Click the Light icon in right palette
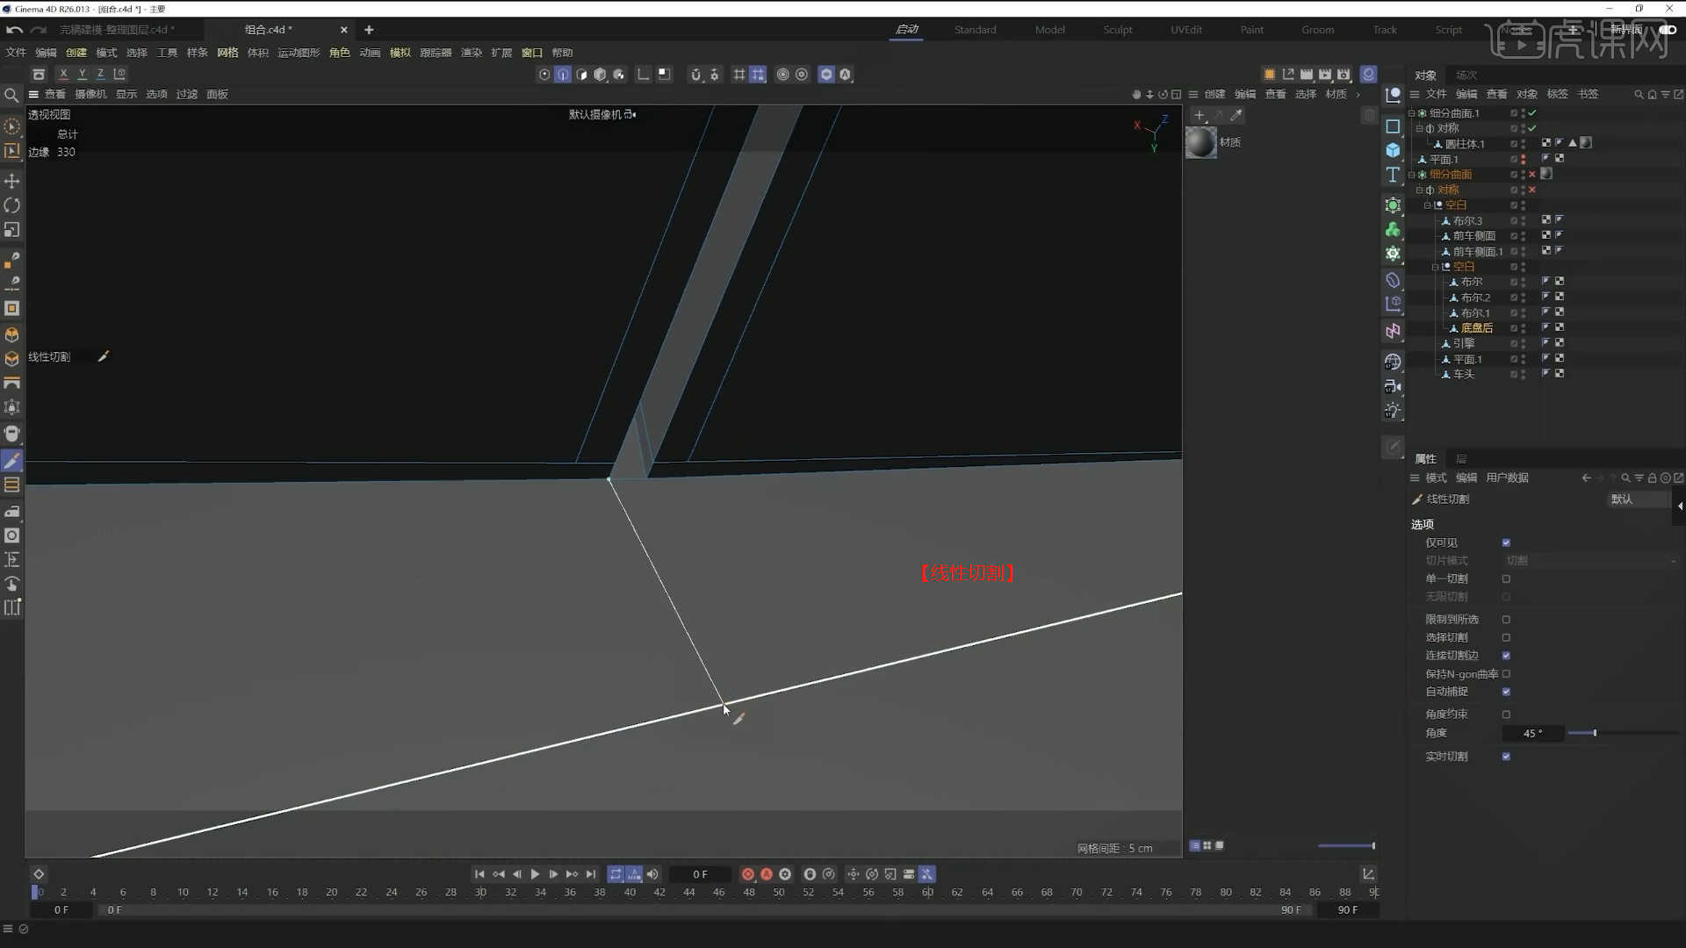Image resolution: width=1686 pixels, height=948 pixels. click(1393, 411)
